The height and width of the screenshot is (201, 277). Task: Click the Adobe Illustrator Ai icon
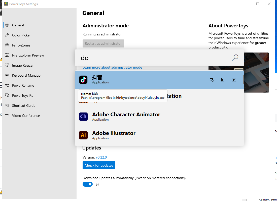(x=83, y=135)
